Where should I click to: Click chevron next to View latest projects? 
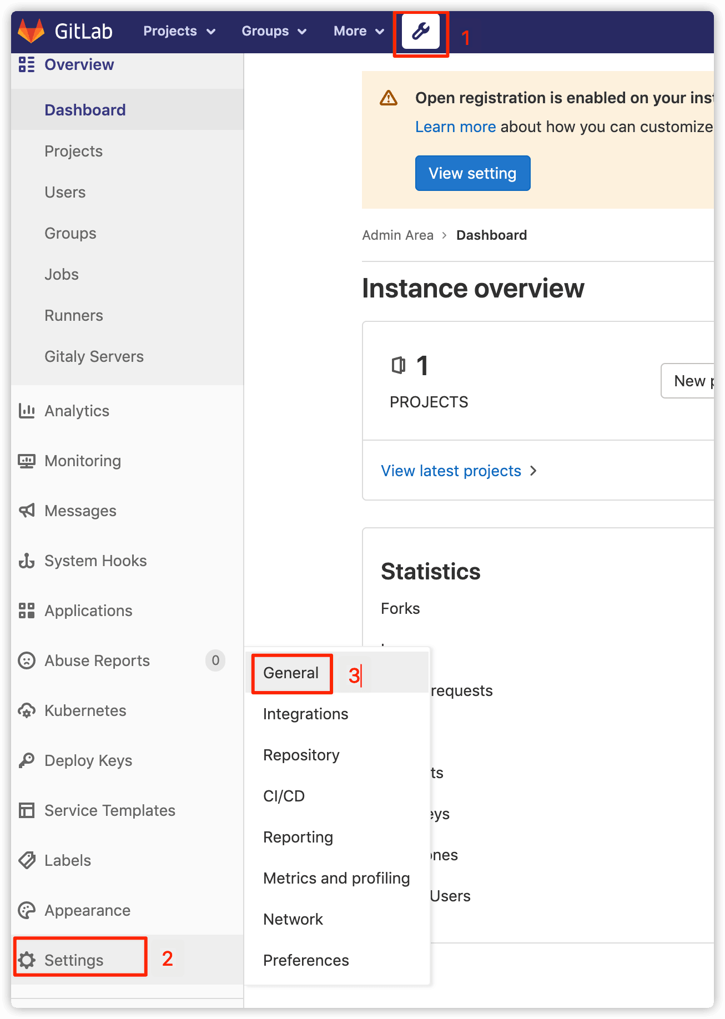click(x=533, y=471)
